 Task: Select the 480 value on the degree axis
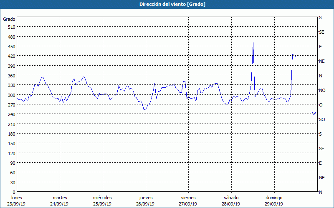pyautogui.click(x=12, y=37)
